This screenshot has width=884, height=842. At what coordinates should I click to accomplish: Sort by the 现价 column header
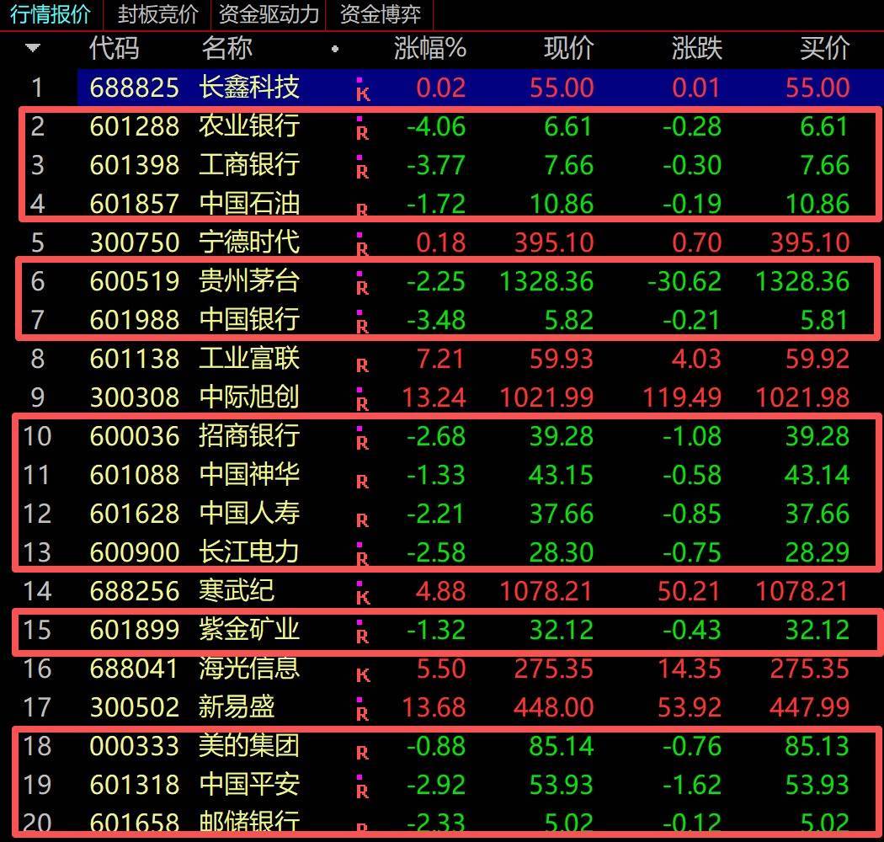[x=569, y=48]
